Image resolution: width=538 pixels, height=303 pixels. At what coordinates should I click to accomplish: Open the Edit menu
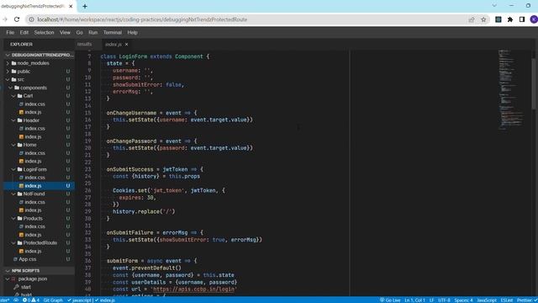(24, 33)
